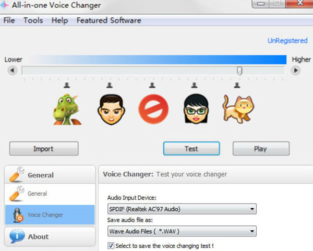This screenshot has height=251, width=313.
Task: Expand the About section header
Action: pos(50,236)
